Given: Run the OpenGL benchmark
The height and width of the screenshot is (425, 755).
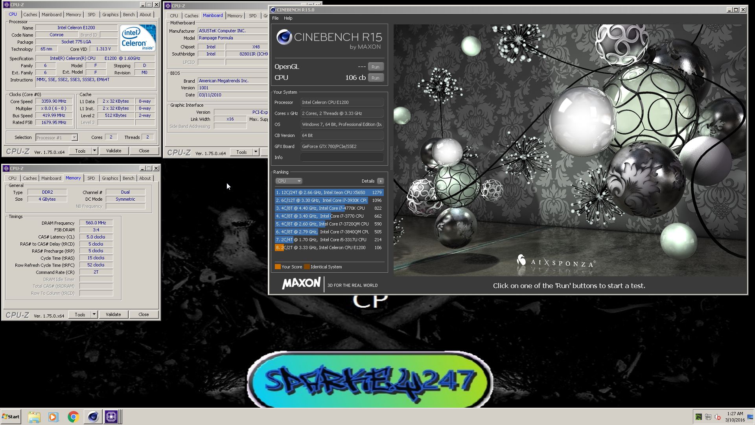Looking at the screenshot, I should coord(376,67).
